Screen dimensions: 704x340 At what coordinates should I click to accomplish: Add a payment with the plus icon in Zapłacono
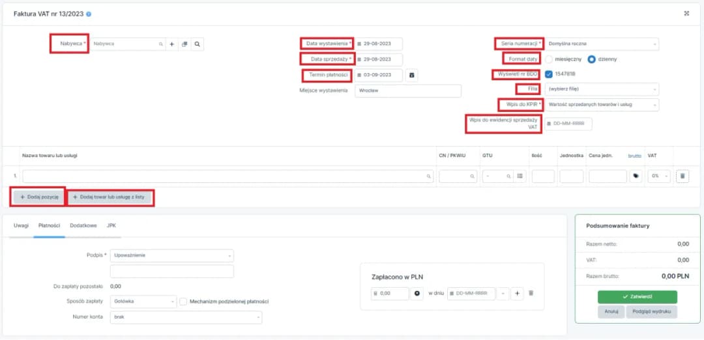[518, 294]
